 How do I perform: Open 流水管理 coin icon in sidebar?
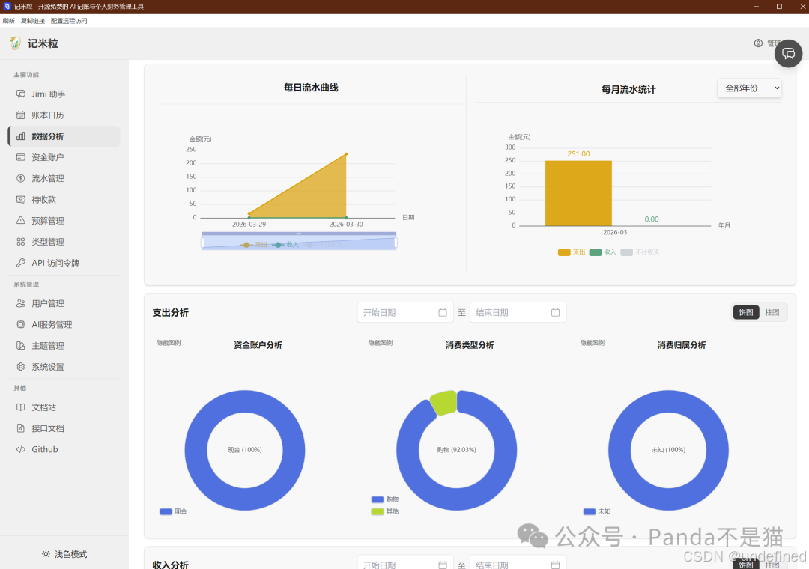coord(21,178)
